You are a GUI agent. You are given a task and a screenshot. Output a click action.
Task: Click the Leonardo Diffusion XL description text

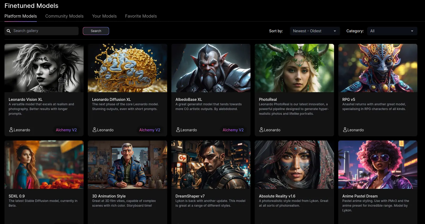click(x=125, y=107)
